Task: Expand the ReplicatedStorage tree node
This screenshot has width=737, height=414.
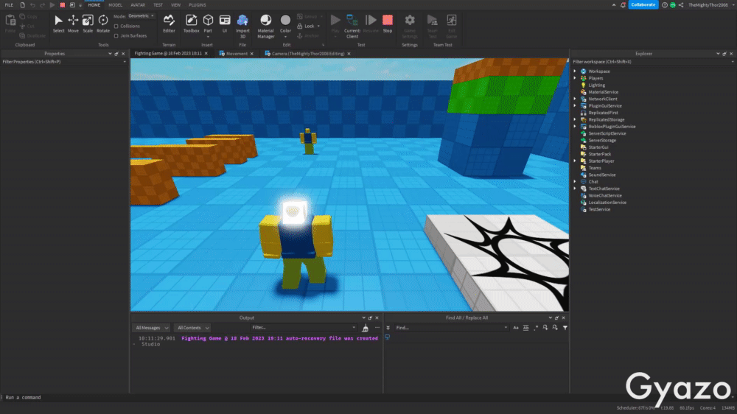Action: pyautogui.click(x=574, y=119)
